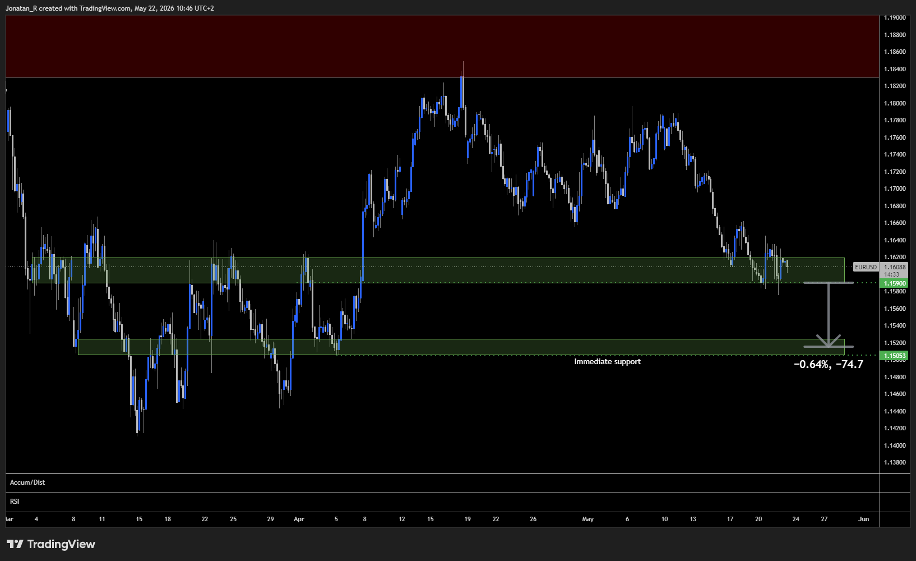
Task: Click the 1.15200 price axis label
Action: [x=895, y=343]
